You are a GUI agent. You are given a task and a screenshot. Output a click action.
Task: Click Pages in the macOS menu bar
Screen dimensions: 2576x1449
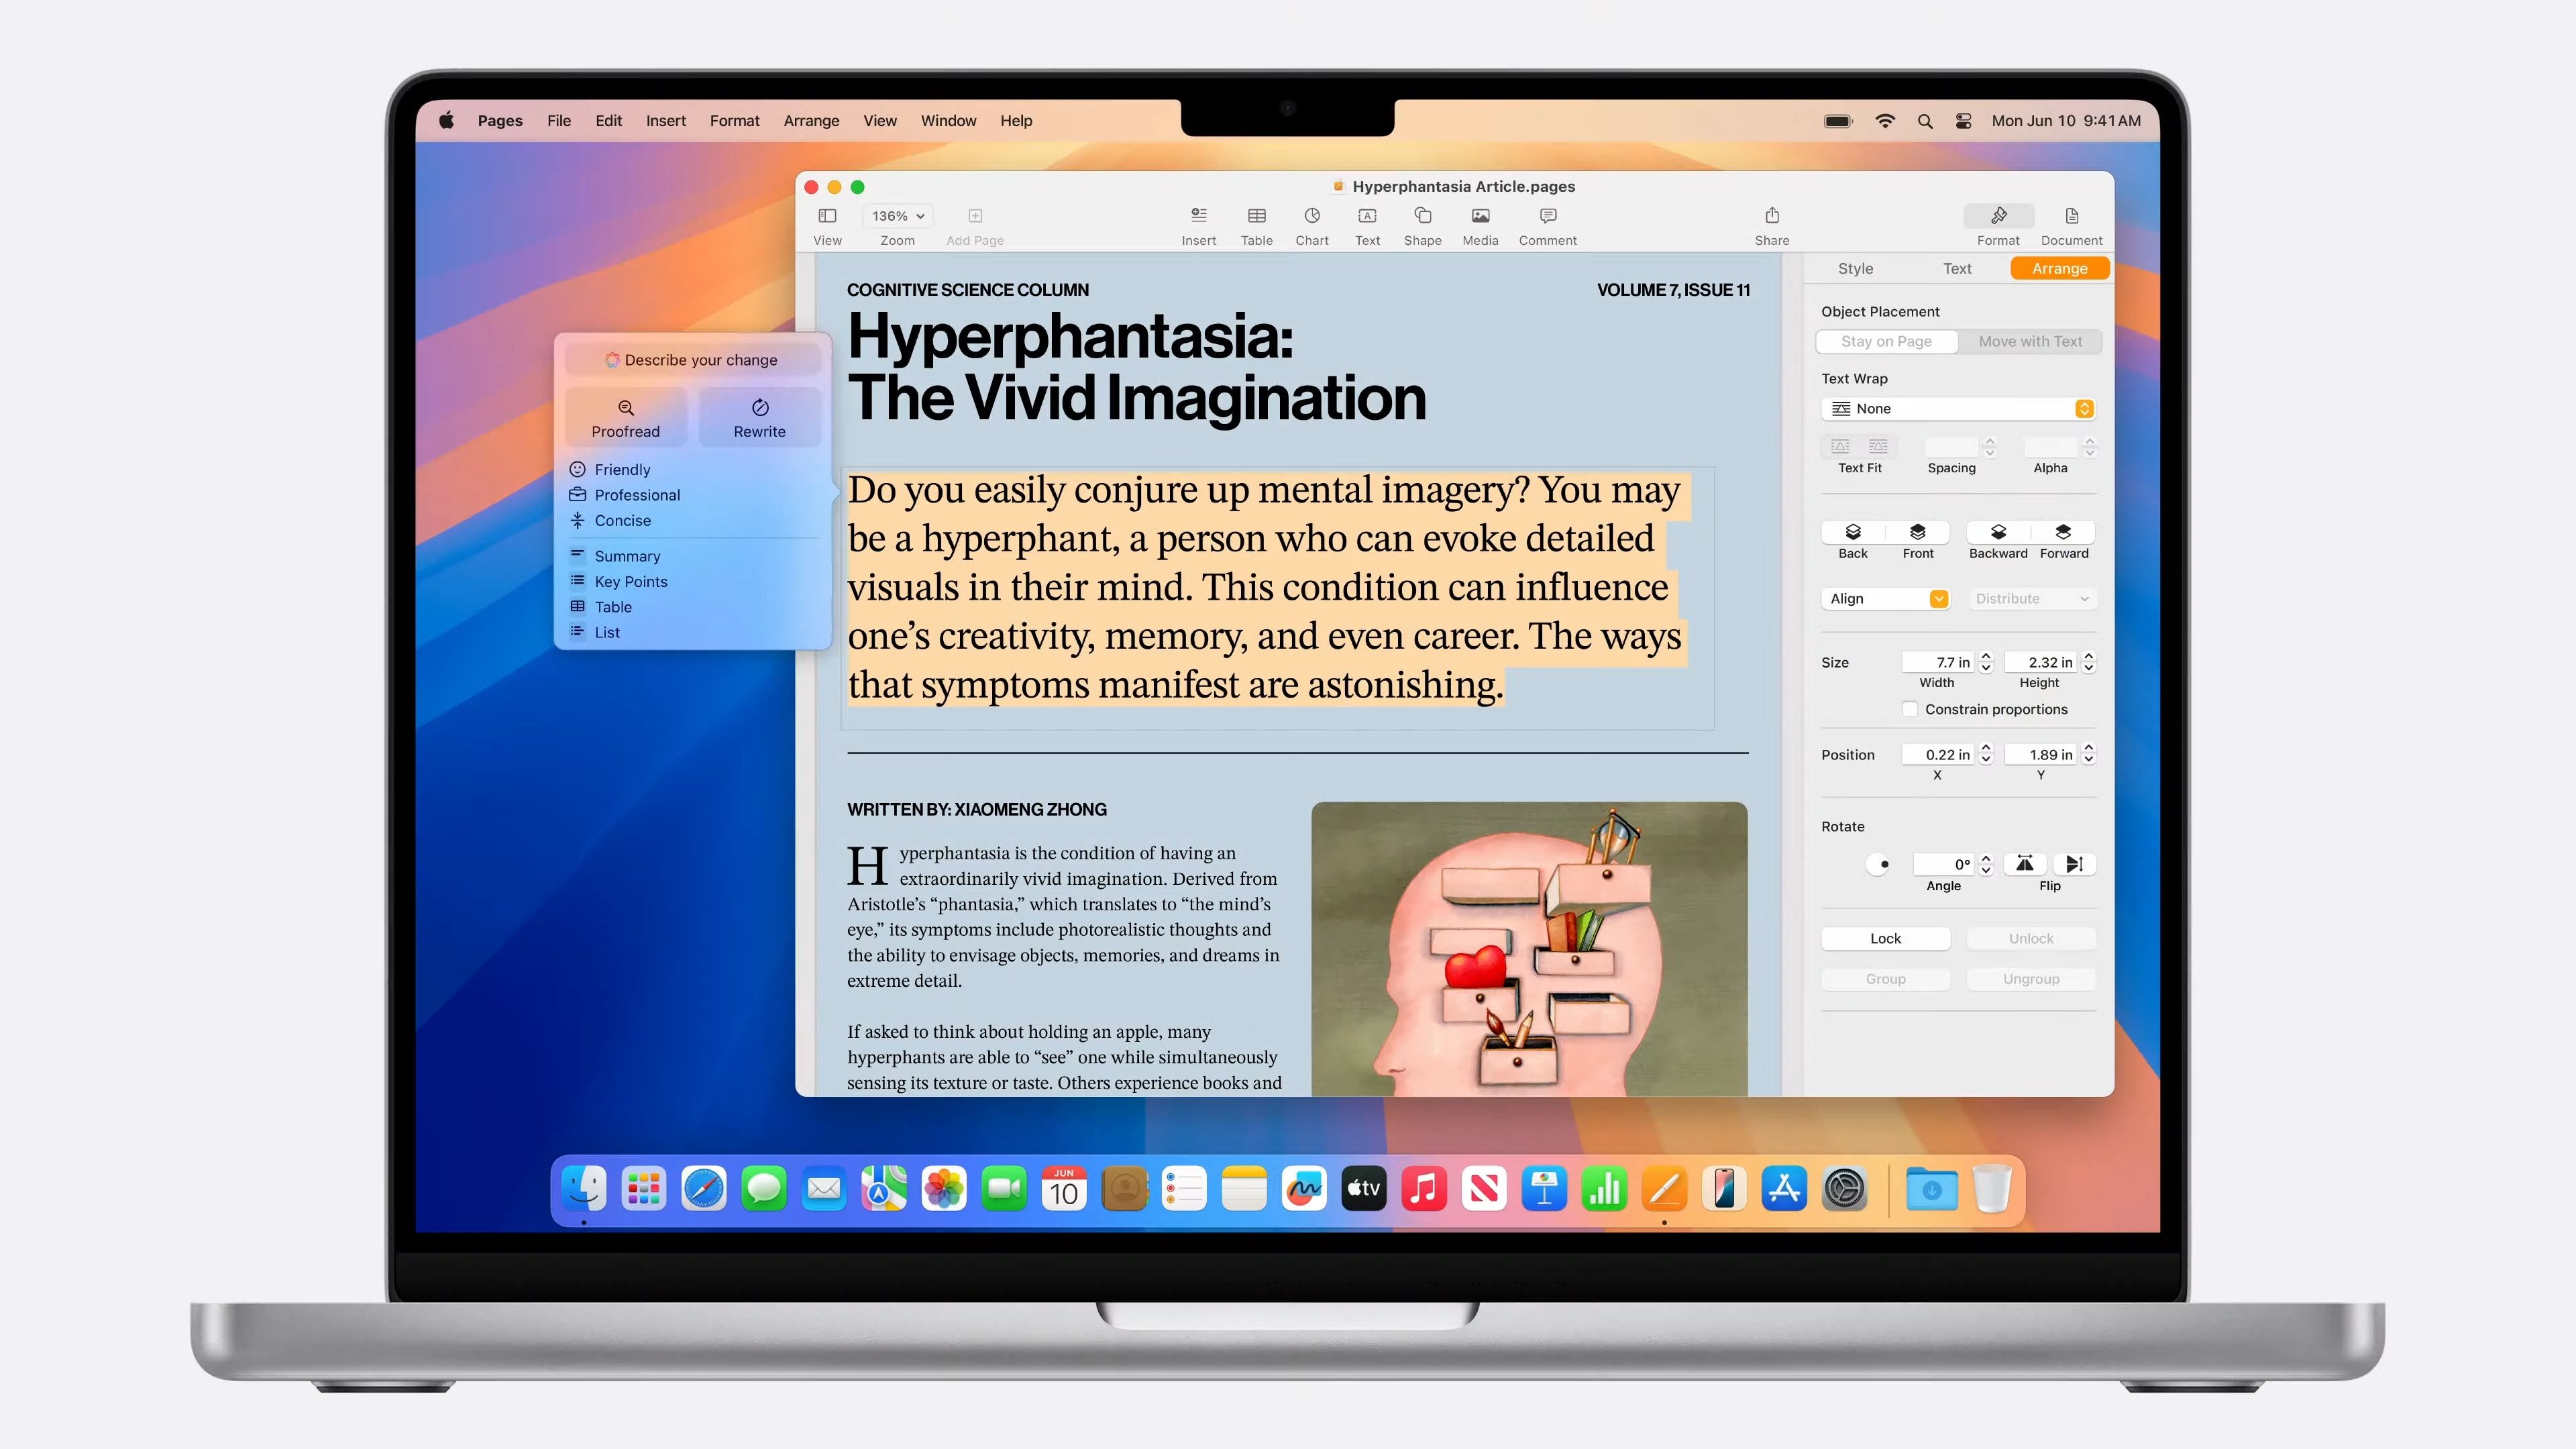pyautogui.click(x=500, y=119)
